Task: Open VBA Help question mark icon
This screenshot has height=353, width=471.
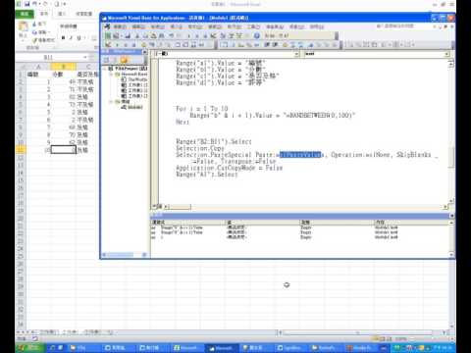Action: click(x=257, y=35)
